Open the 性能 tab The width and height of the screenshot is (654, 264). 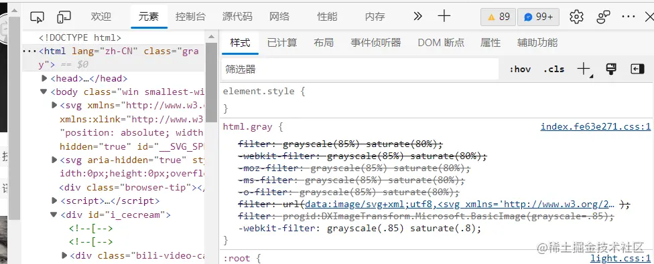(327, 16)
